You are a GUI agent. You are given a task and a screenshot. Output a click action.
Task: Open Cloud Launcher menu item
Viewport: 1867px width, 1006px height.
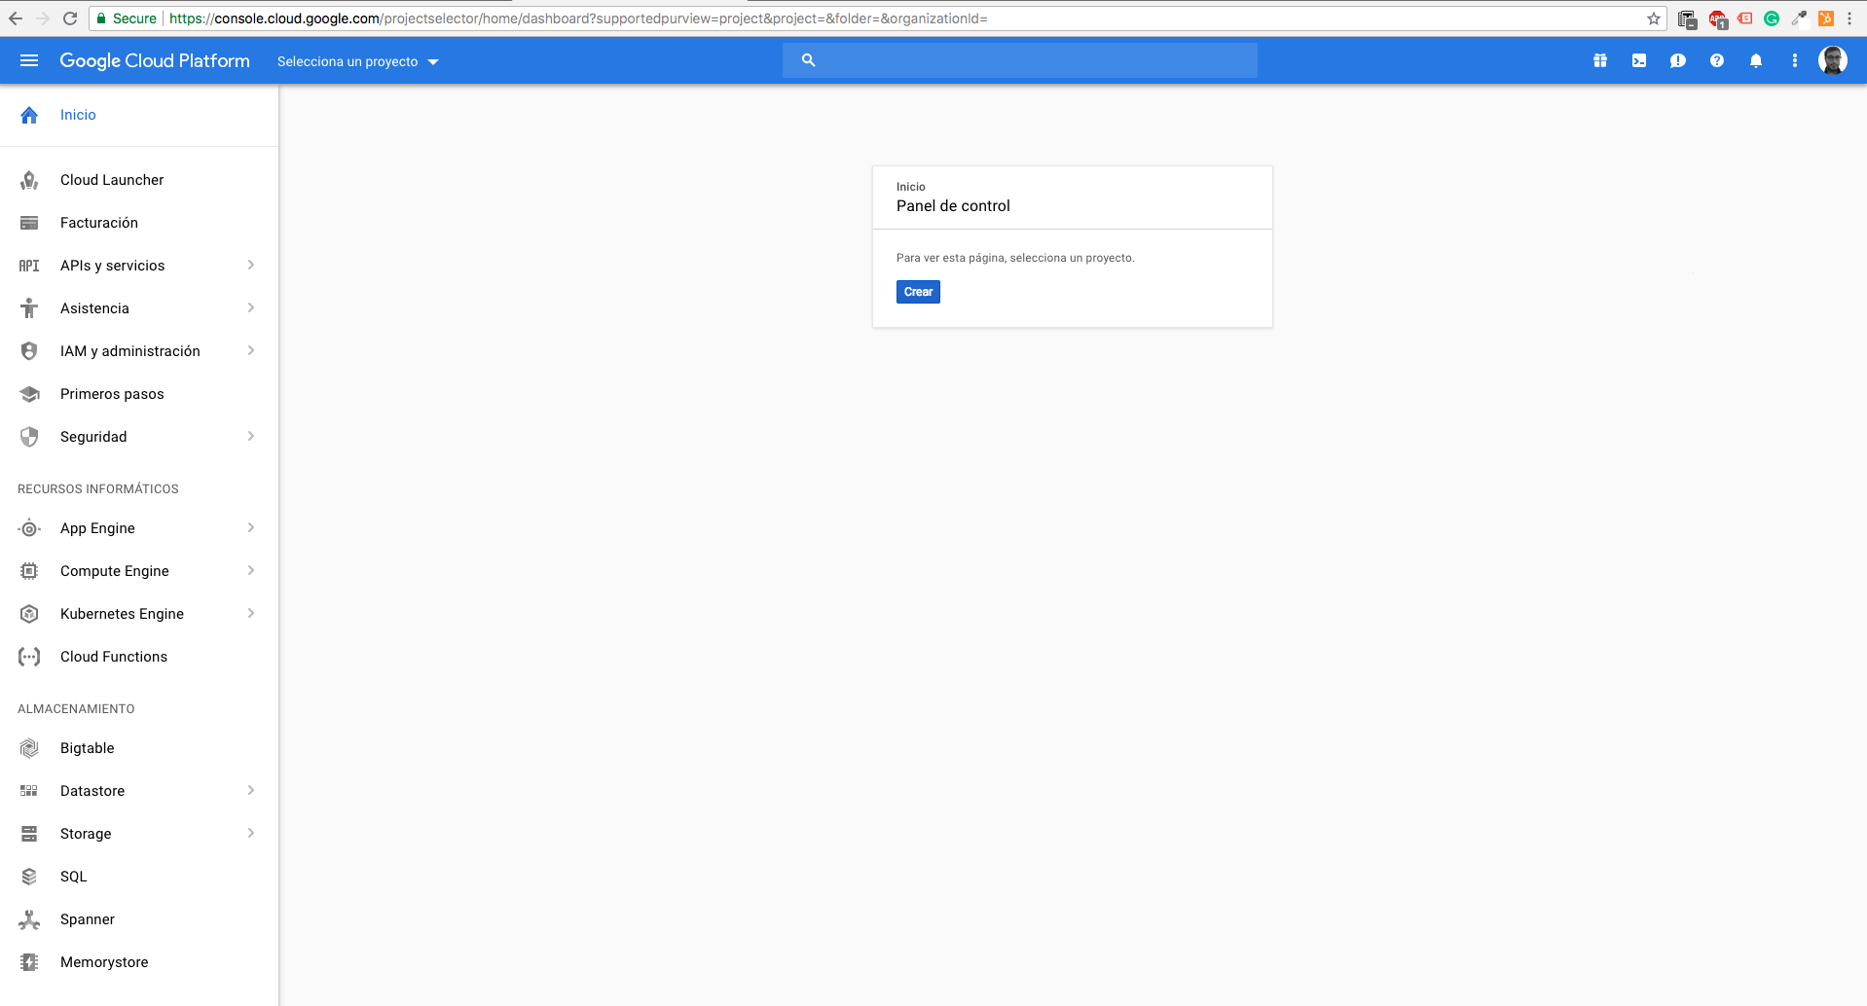point(139,180)
